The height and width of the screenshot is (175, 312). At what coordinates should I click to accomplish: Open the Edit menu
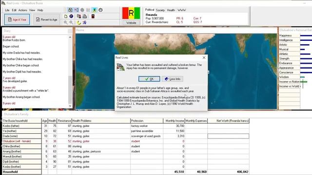point(14,10)
